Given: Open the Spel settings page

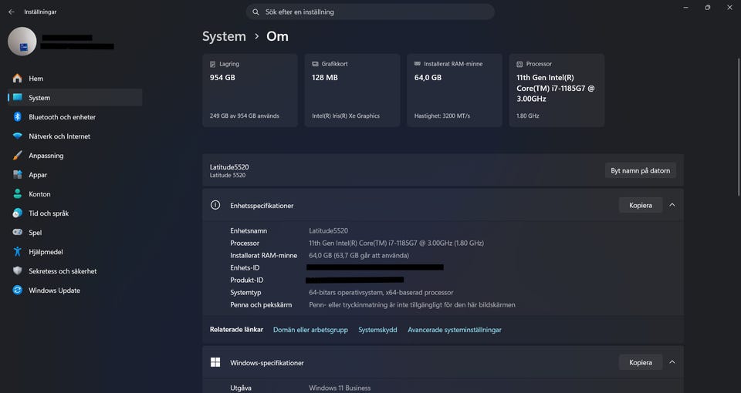Looking at the screenshot, I should [x=35, y=233].
